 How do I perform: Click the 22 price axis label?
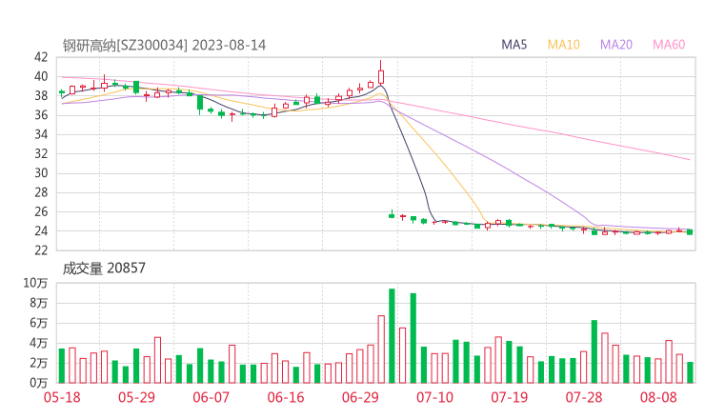(x=41, y=250)
